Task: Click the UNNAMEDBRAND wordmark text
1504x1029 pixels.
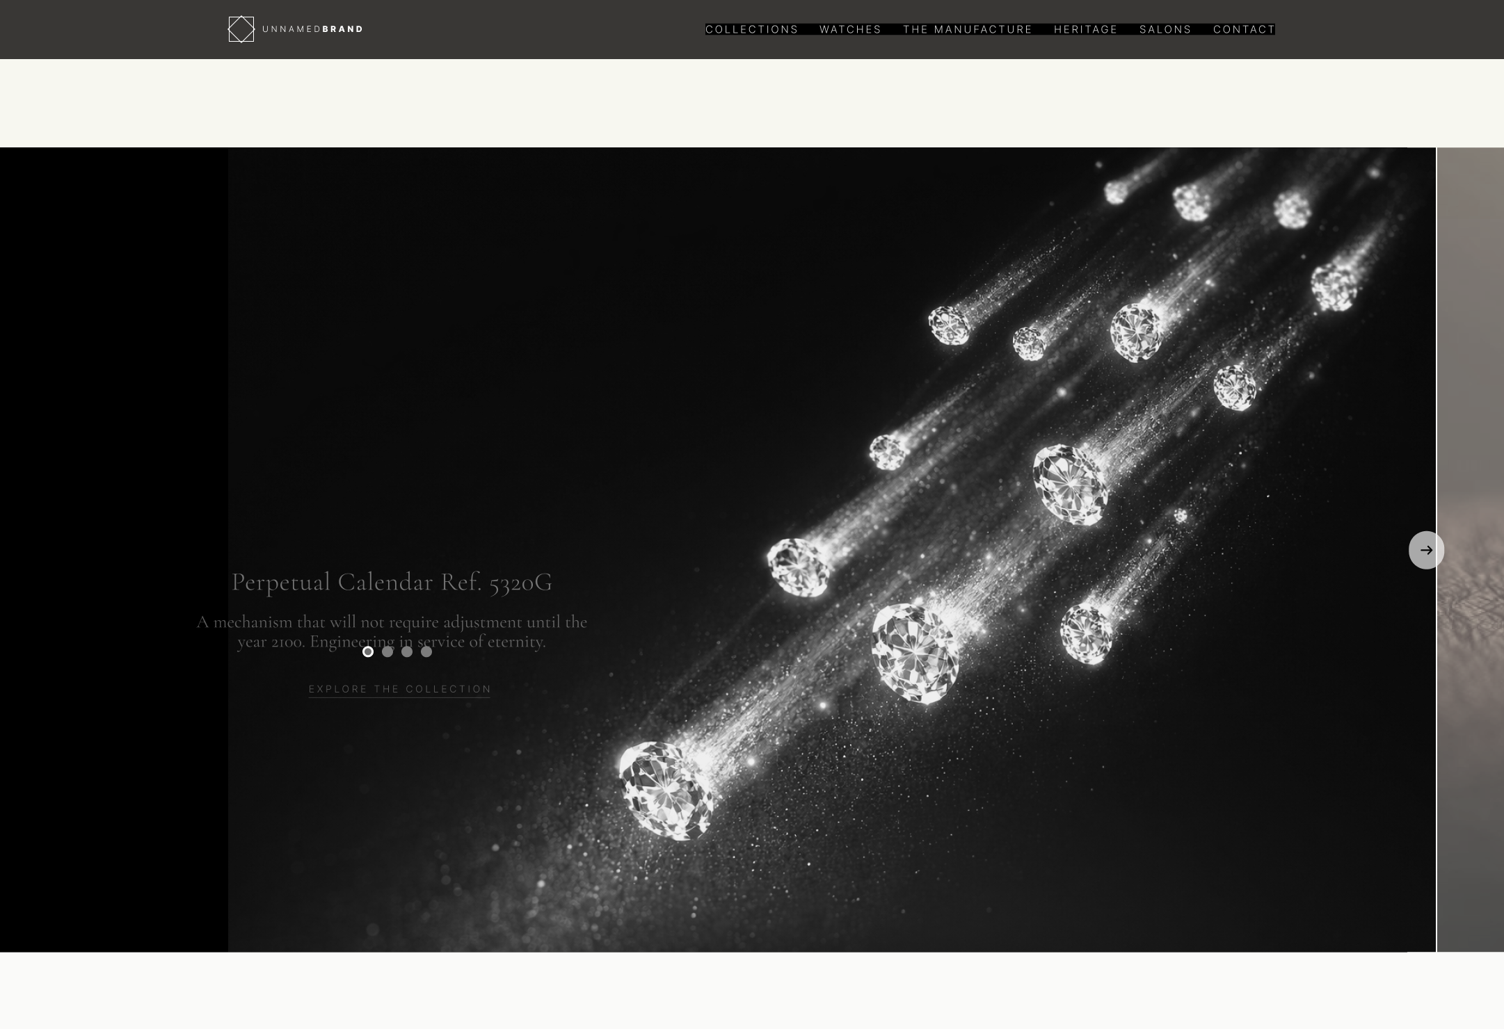Action: [312, 29]
